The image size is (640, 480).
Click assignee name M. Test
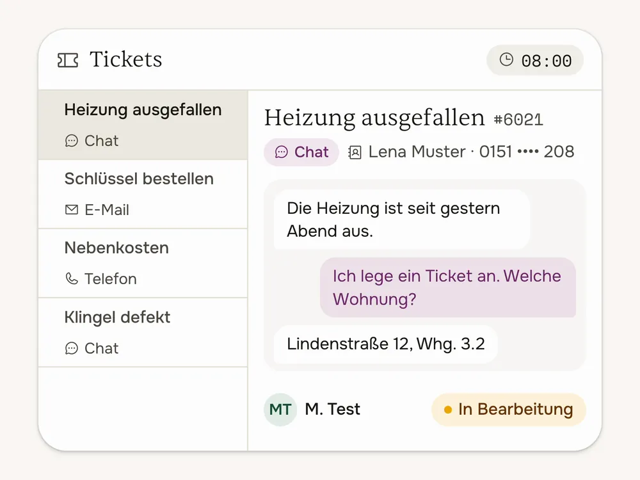tap(332, 410)
